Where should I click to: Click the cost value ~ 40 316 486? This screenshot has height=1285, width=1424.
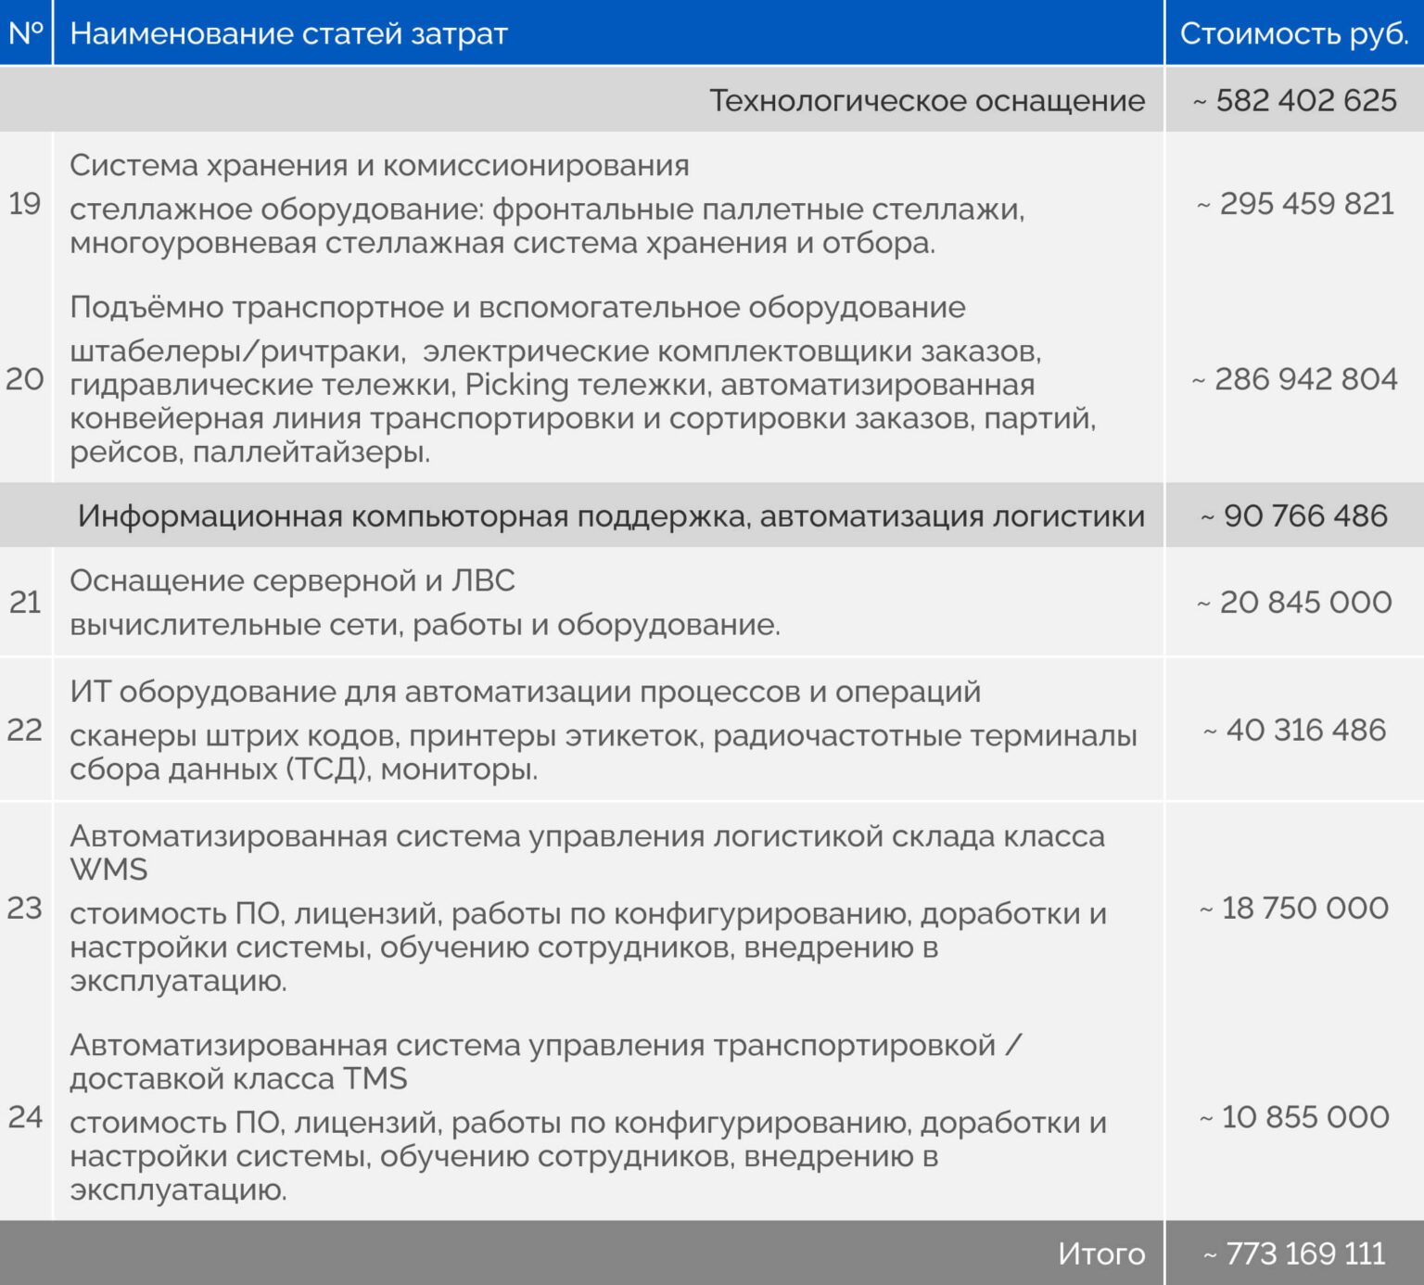[x=1294, y=730]
